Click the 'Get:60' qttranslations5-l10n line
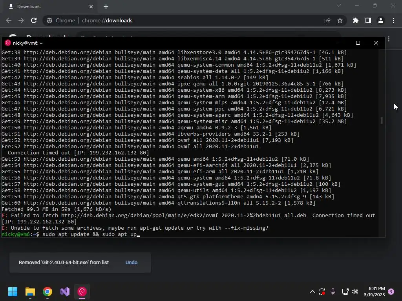This screenshot has width=402, height=301. coord(159,203)
